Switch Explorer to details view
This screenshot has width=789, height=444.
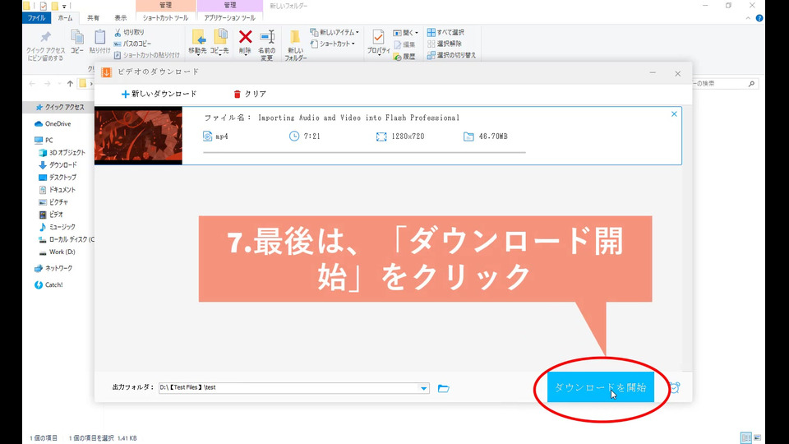point(746,437)
